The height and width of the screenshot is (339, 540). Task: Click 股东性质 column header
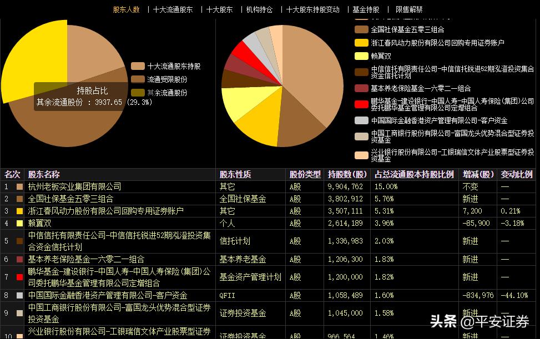click(x=235, y=174)
